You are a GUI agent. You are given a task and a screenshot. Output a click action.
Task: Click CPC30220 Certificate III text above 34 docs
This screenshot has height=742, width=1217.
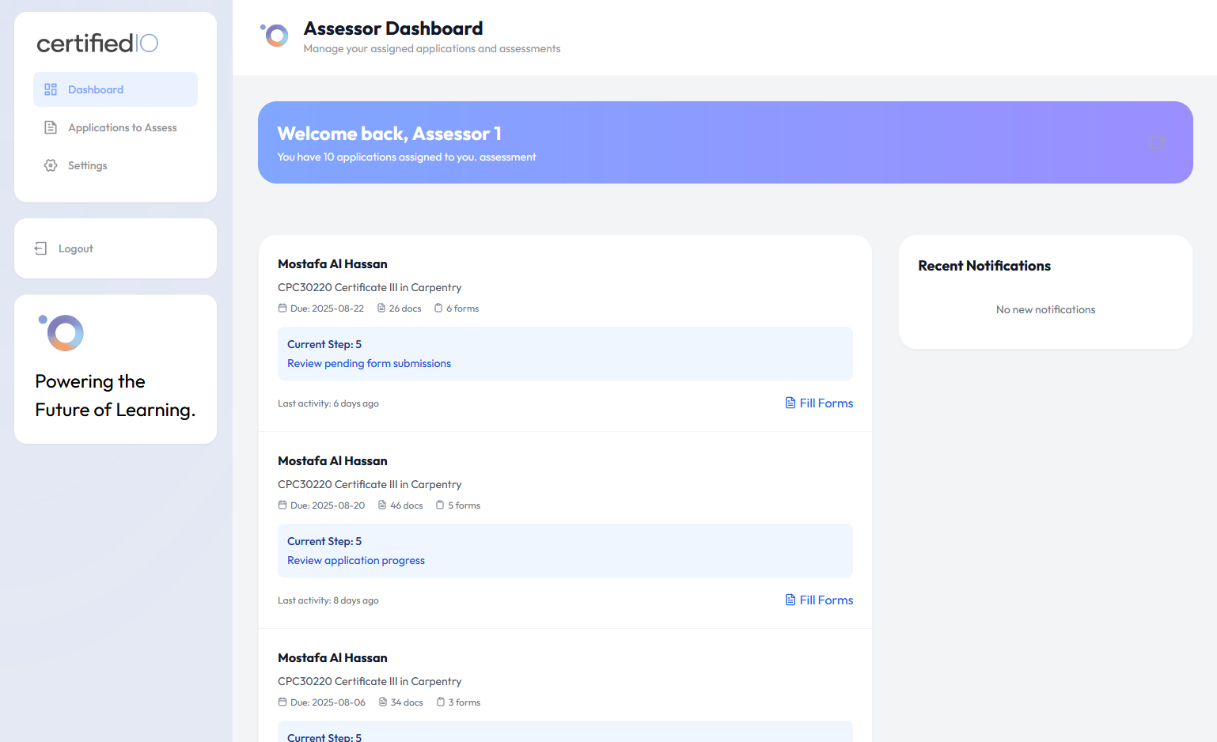(370, 682)
